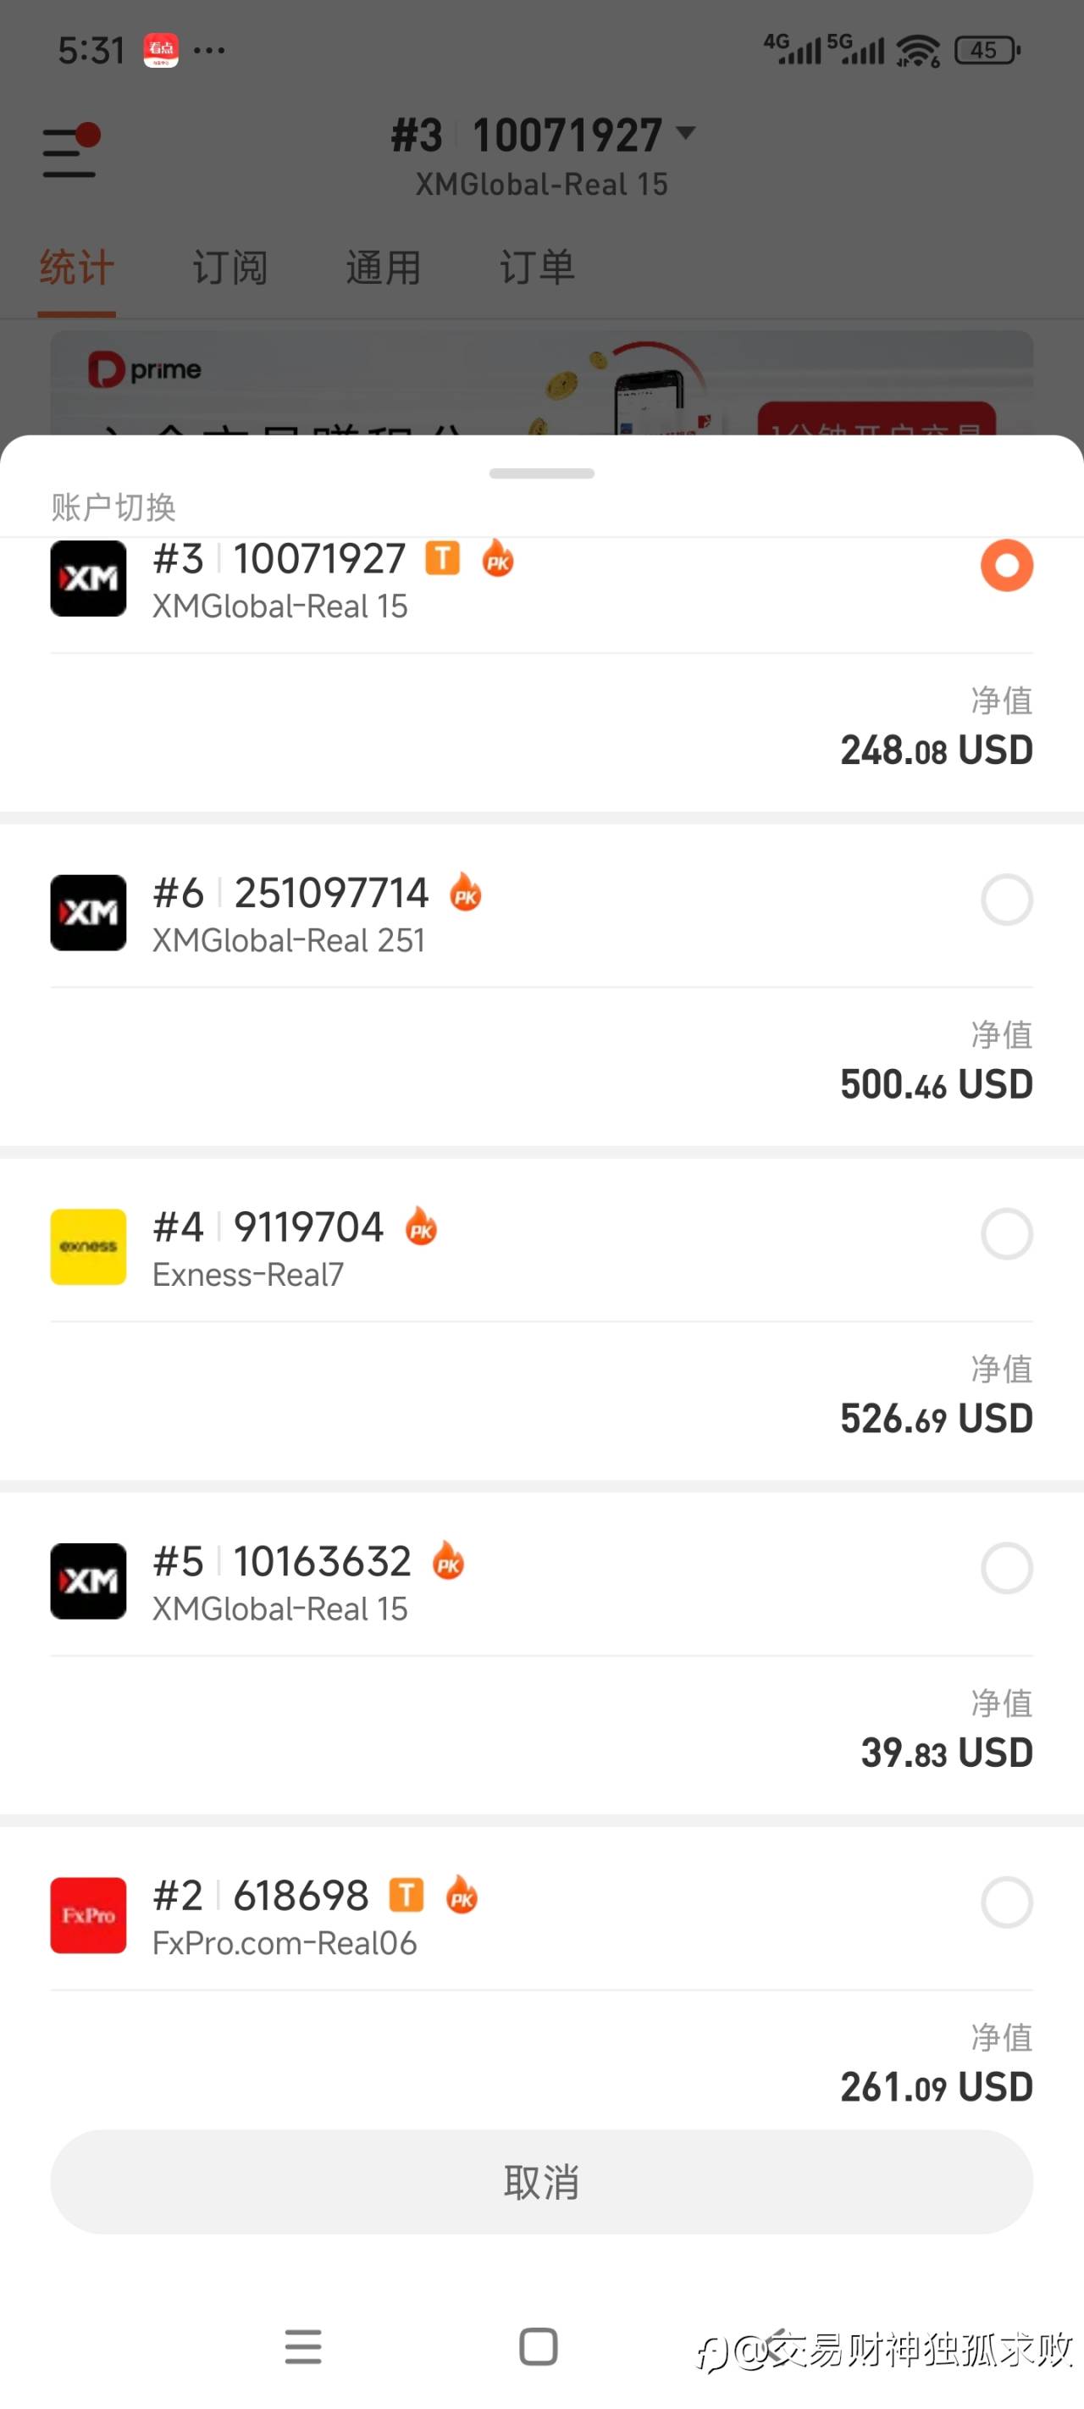Image resolution: width=1084 pixels, height=2409 pixels.
Task: Tap the account number 10163632 label
Action: tap(322, 1561)
